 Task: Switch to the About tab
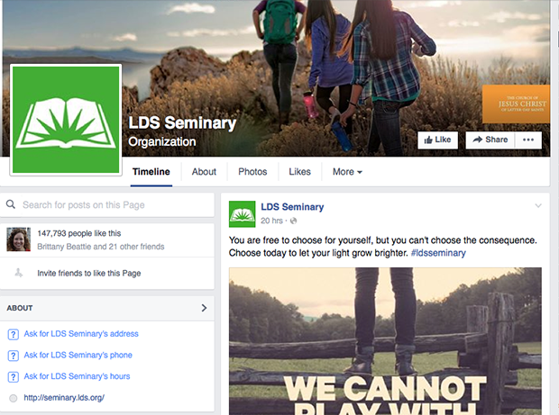(204, 172)
